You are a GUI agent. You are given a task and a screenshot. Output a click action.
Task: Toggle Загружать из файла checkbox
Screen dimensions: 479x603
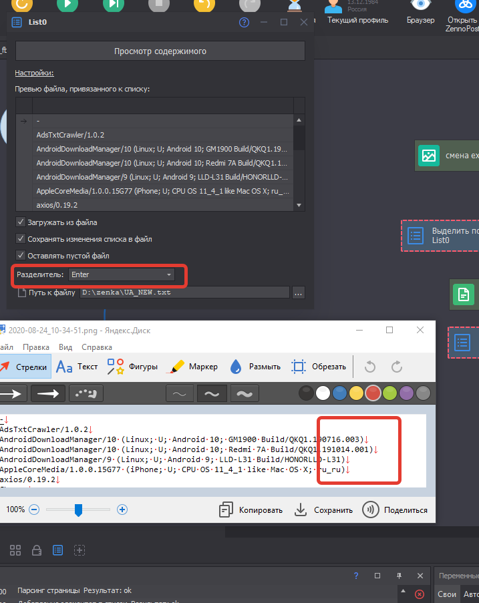(21, 222)
